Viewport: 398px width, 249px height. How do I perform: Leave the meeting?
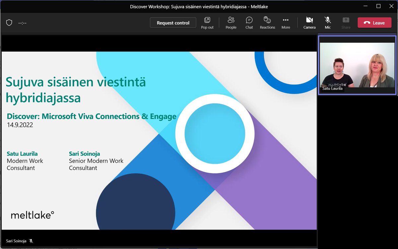(374, 23)
